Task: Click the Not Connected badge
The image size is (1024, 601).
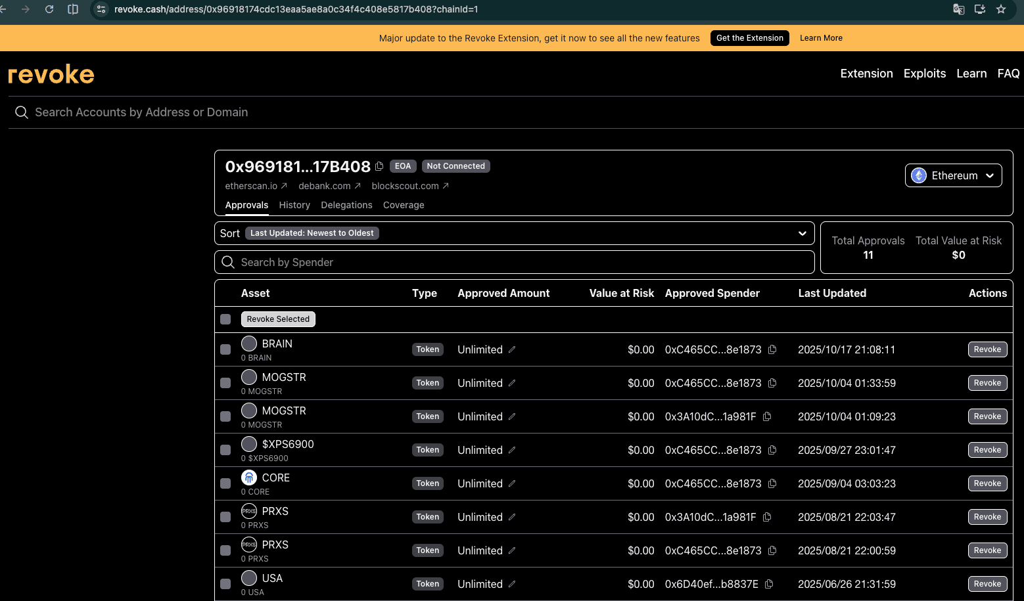Action: [x=455, y=166]
